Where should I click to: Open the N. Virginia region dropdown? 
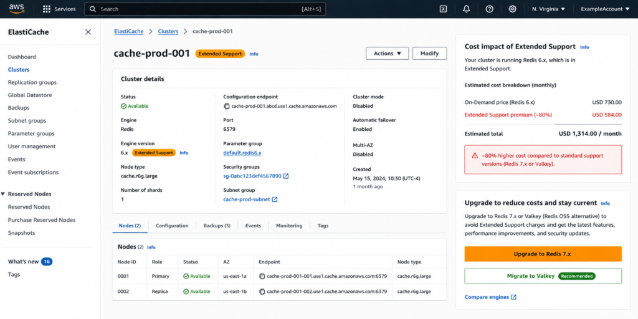coord(548,9)
